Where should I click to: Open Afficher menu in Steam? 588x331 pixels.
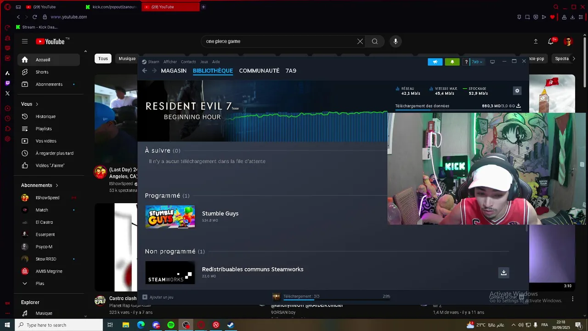point(170,62)
